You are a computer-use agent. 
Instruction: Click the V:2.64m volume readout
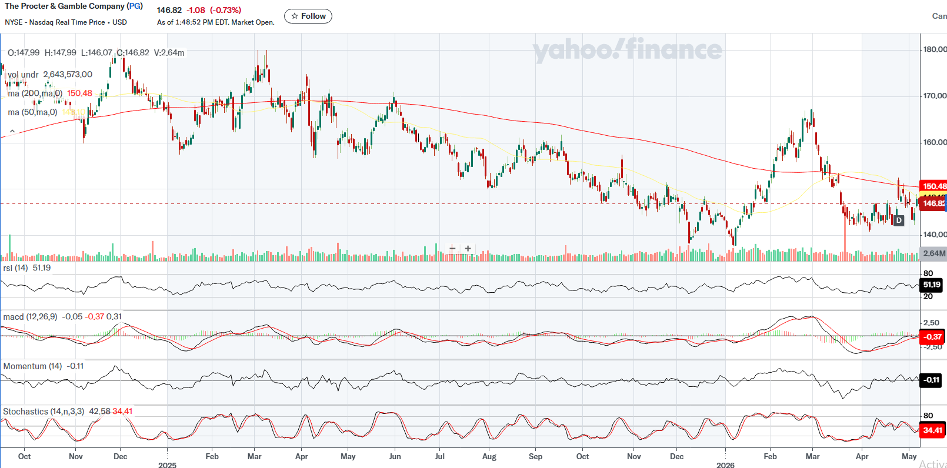(x=169, y=53)
